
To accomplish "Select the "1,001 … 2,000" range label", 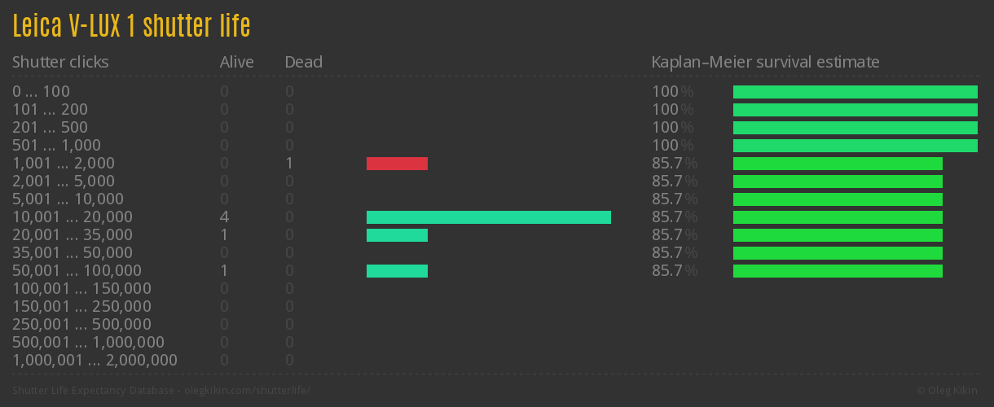I will [x=64, y=164].
